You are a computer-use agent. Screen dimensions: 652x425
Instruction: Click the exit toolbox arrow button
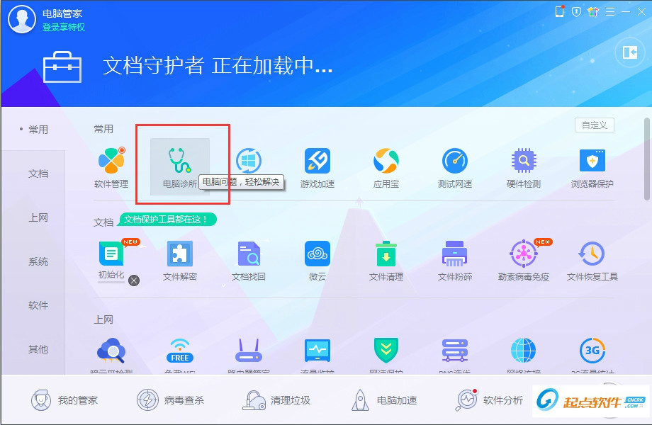pos(629,52)
